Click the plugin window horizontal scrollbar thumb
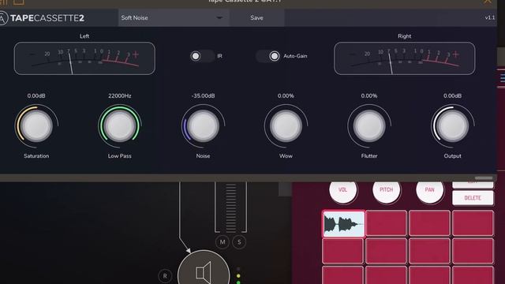505x284 pixels. coord(484,178)
